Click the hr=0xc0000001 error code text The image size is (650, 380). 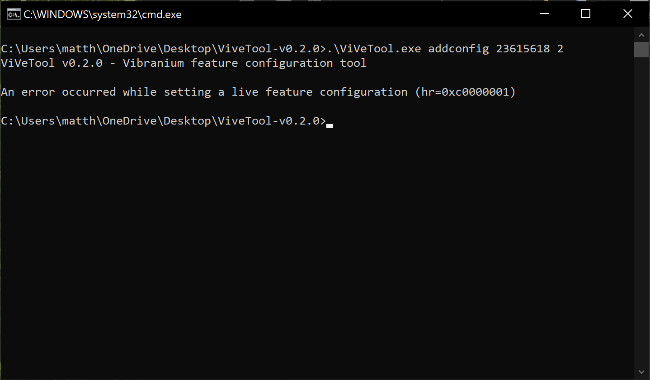(x=475, y=92)
